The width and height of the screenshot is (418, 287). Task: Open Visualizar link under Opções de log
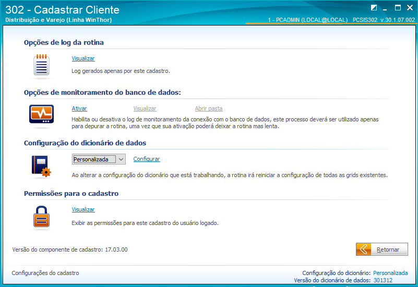(83, 58)
